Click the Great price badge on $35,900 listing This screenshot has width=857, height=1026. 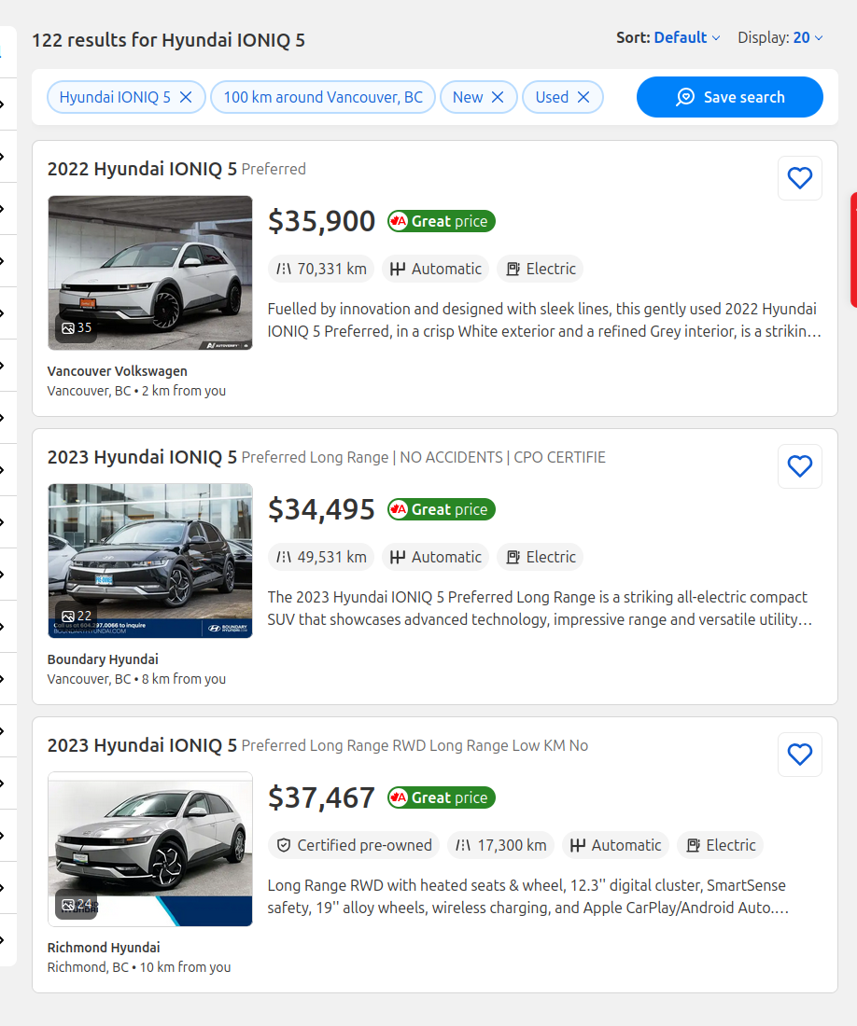pyautogui.click(x=442, y=221)
